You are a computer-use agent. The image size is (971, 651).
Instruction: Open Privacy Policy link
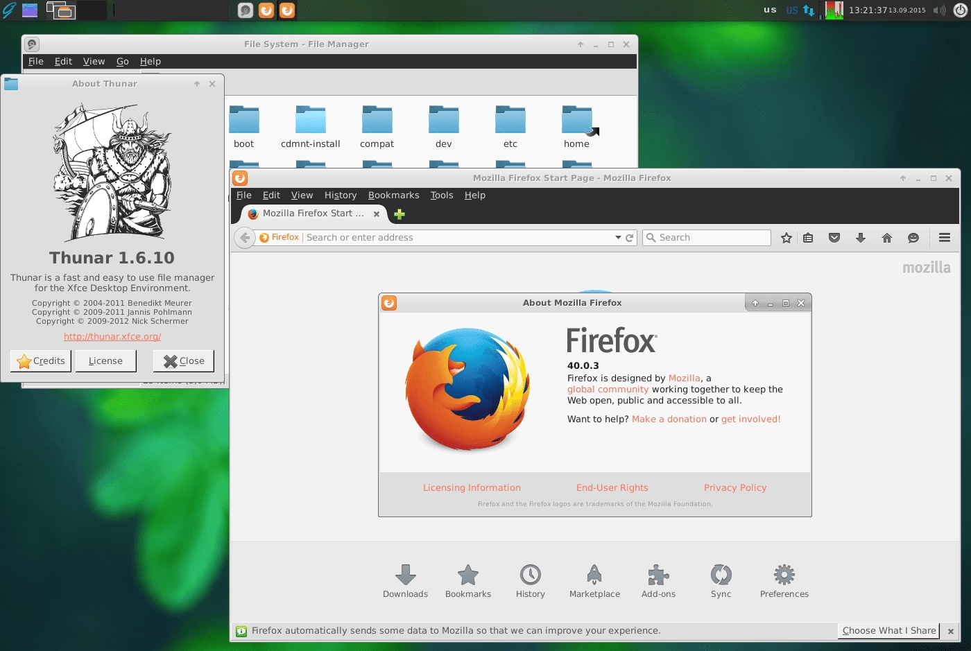pyautogui.click(x=735, y=488)
